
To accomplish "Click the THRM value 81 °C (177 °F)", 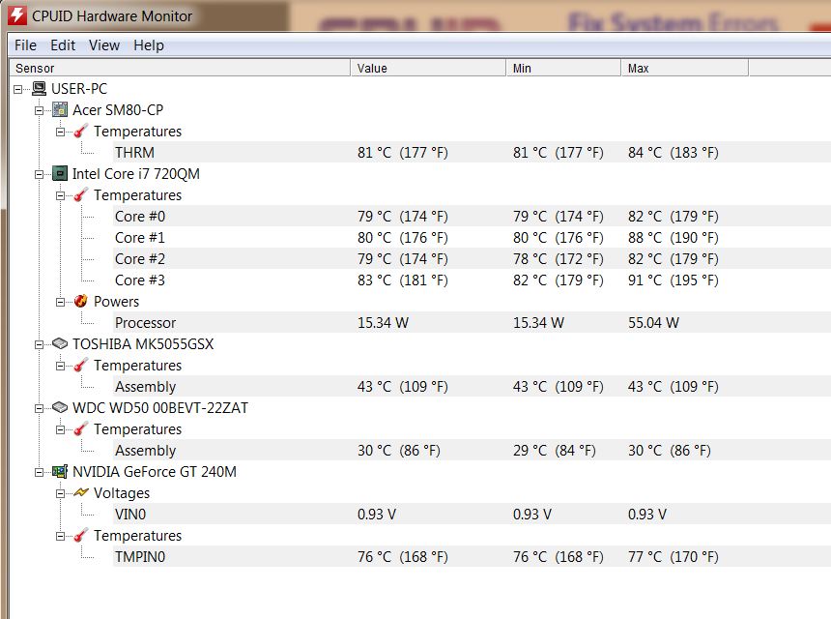I will pos(403,152).
